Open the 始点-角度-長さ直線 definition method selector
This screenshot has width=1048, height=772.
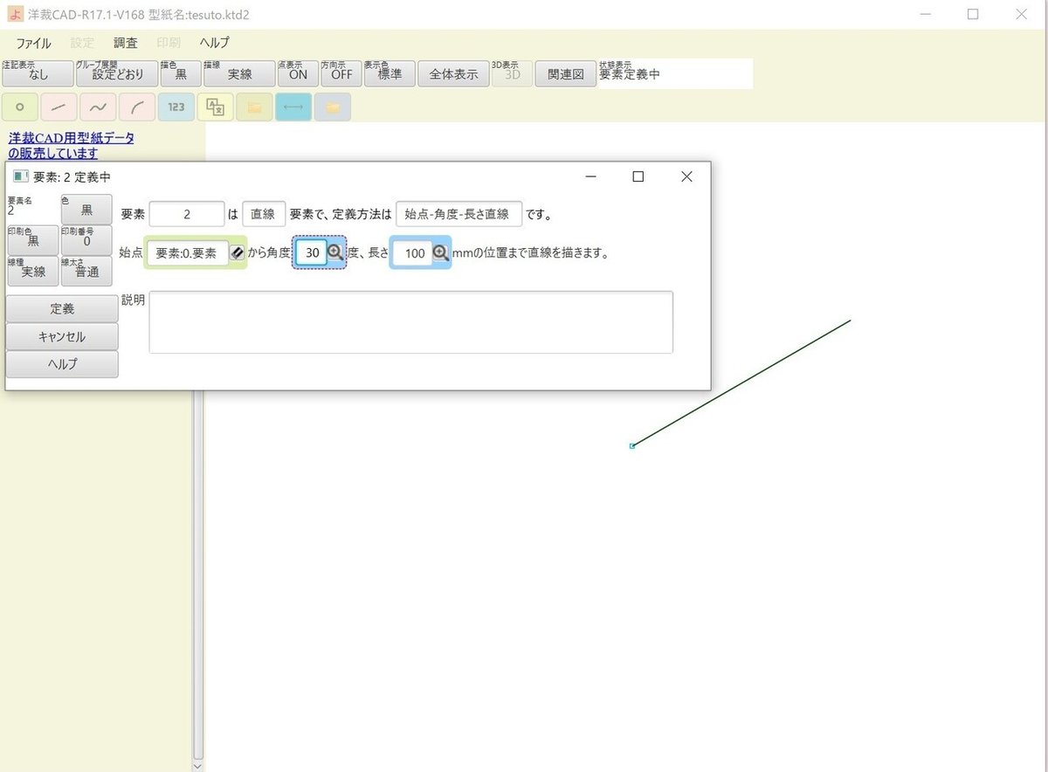tap(458, 214)
